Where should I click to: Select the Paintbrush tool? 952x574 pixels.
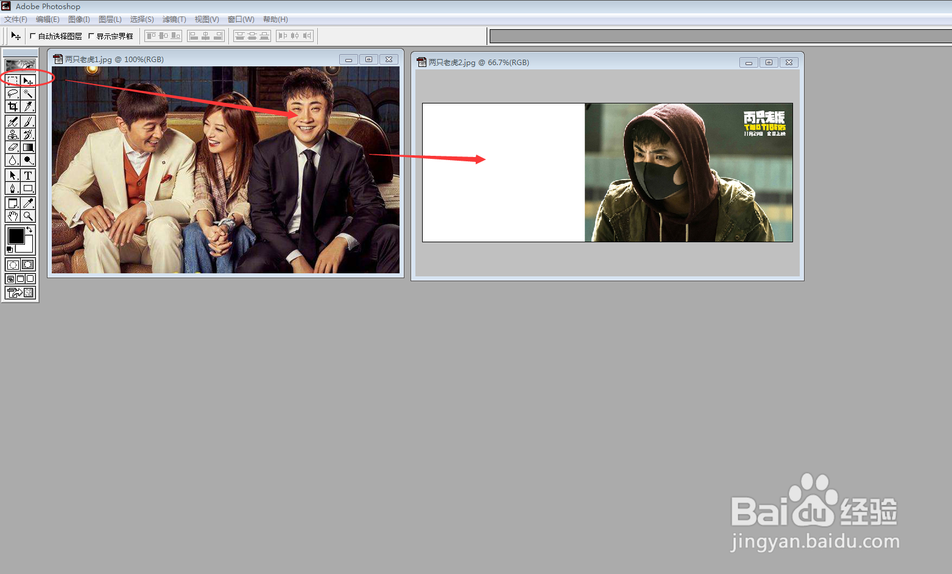click(x=28, y=122)
